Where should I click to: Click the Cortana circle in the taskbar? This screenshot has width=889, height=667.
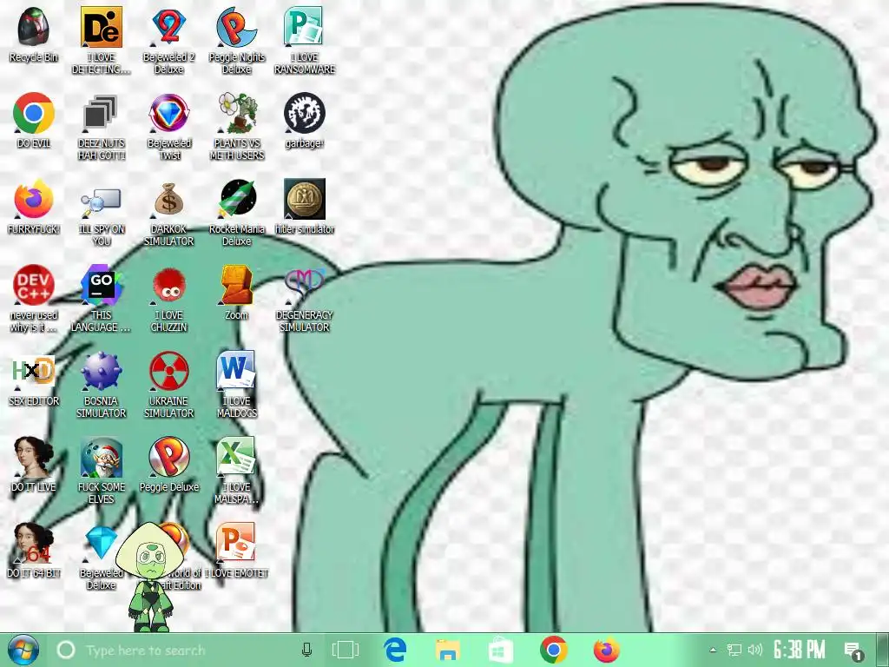[66, 650]
